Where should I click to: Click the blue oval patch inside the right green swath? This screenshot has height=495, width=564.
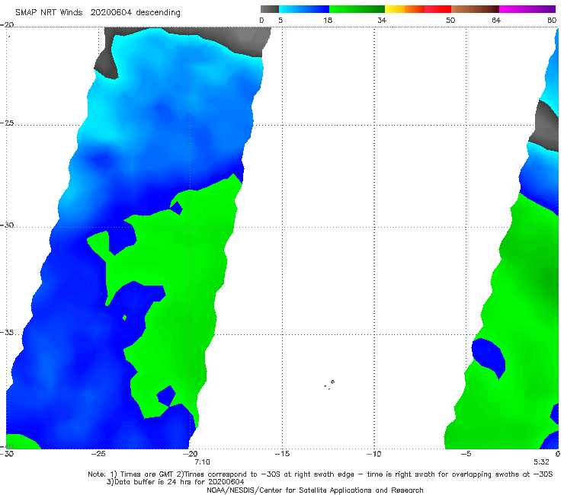pyautogui.click(x=489, y=358)
